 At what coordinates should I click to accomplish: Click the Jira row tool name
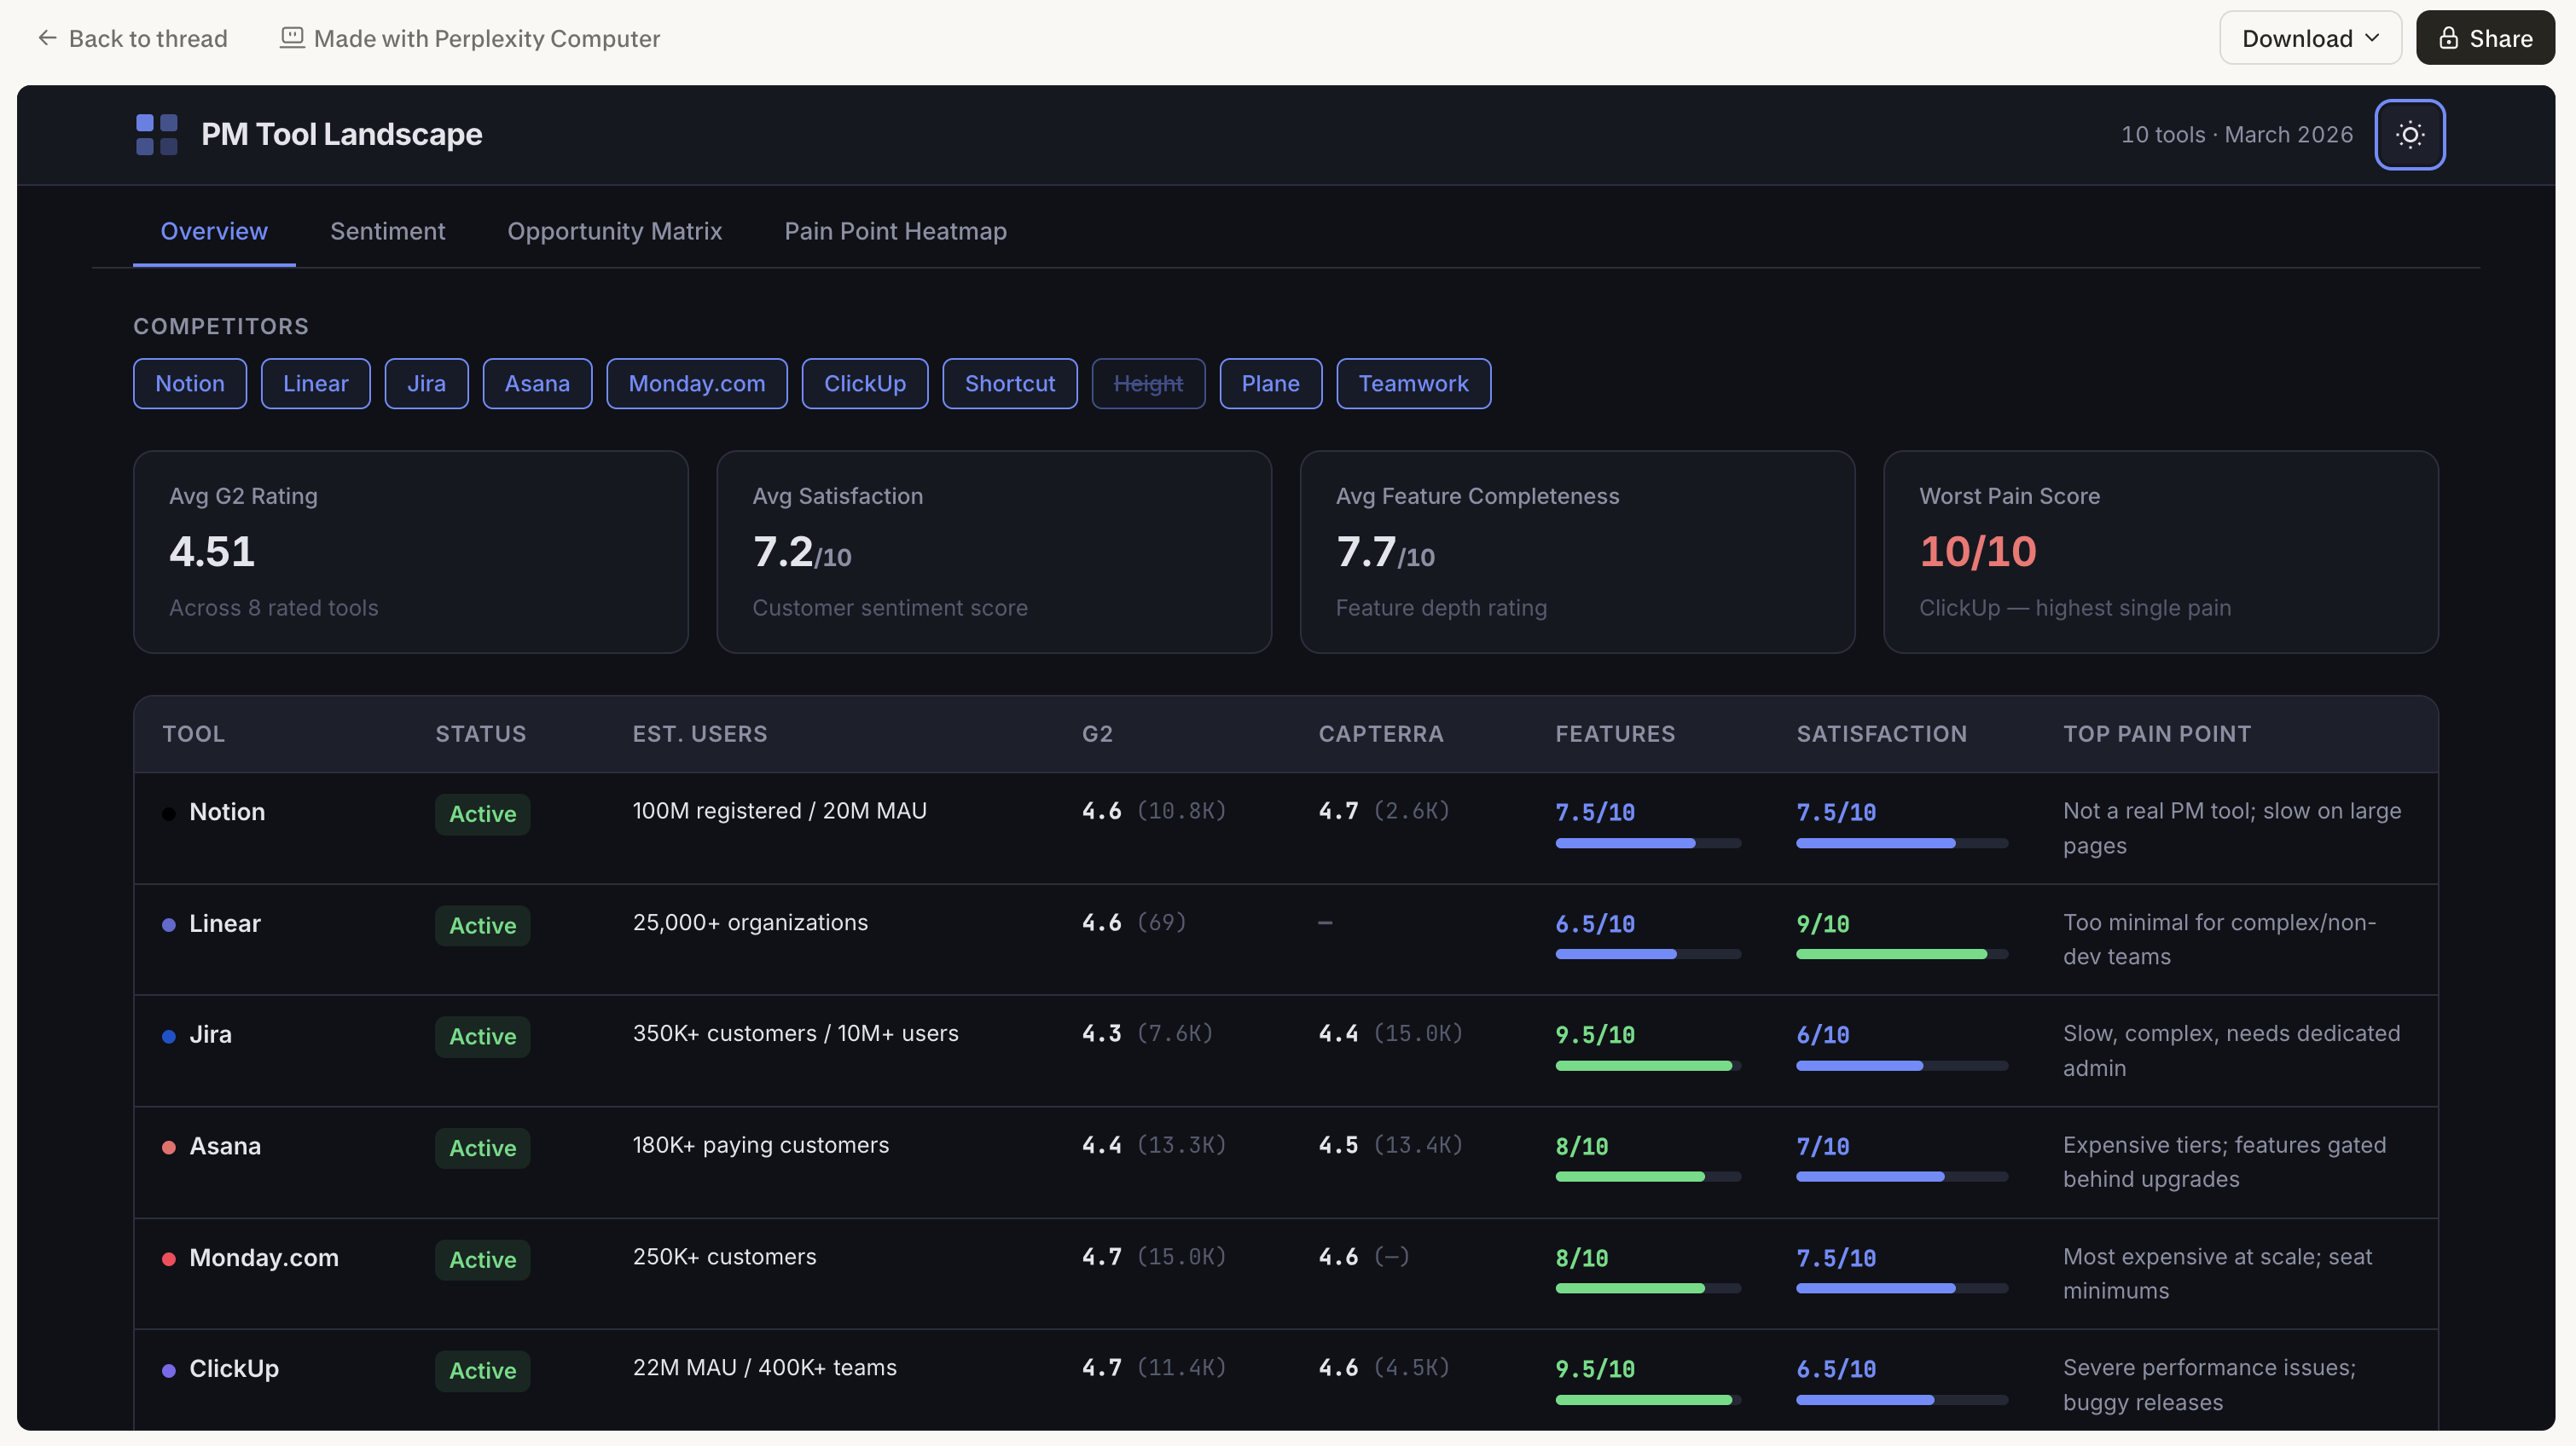(x=210, y=1034)
